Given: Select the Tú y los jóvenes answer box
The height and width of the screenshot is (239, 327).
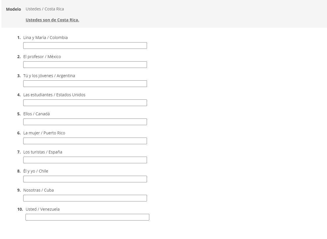Looking at the screenshot, I should click(85, 84).
